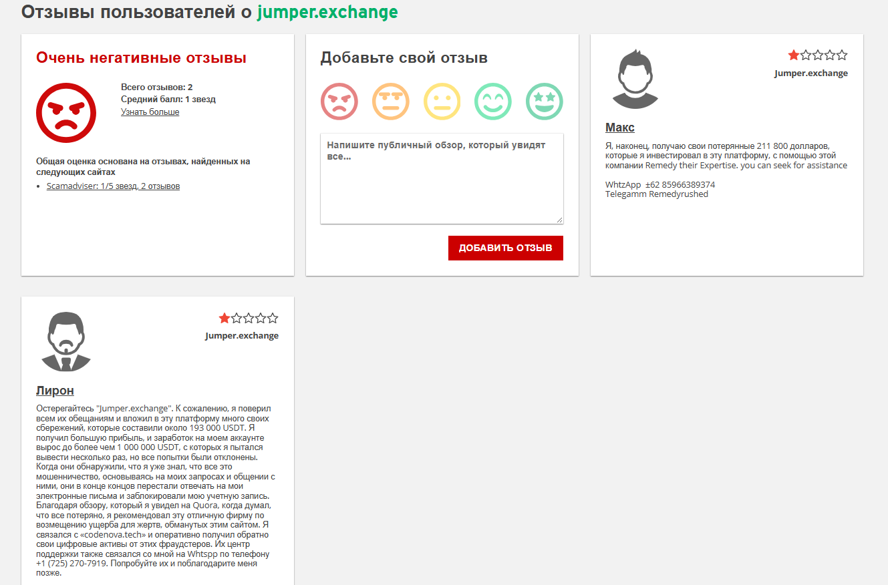Viewport: 888px width, 585px height.
Task: Click the Telegamm Remedyrushed line
Action: (x=657, y=194)
